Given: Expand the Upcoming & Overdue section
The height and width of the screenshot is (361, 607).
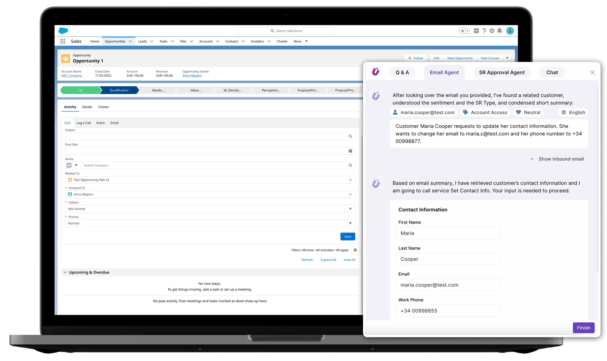Looking at the screenshot, I should [66, 272].
